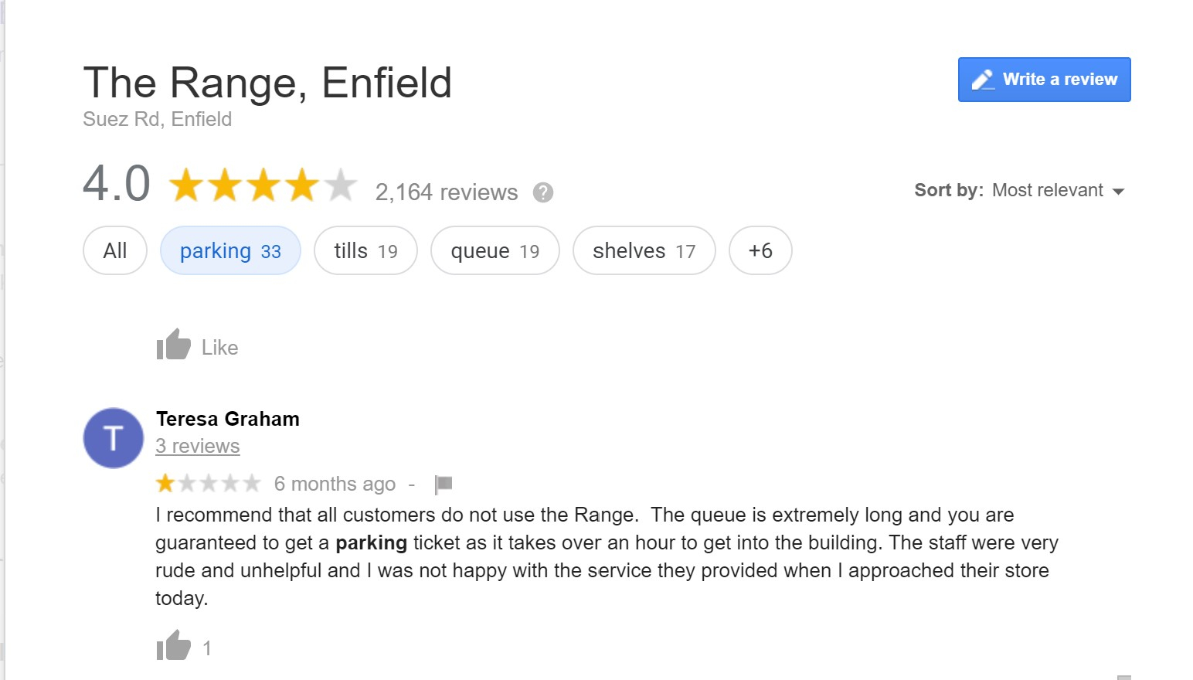Image resolution: width=1193 pixels, height=680 pixels.
Task: Click the thumbs-up Like icon above Teresa's review
Action: coord(174,345)
